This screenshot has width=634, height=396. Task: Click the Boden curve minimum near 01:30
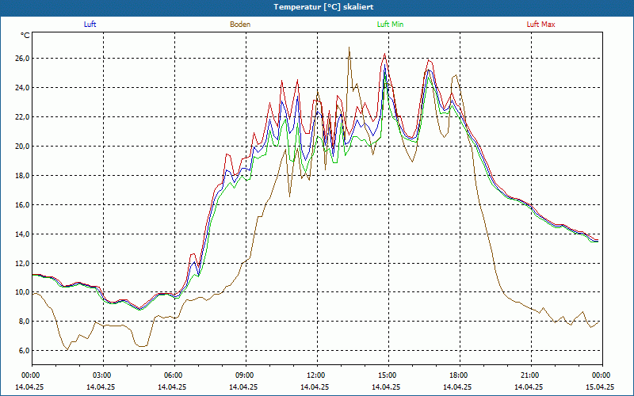point(67,349)
